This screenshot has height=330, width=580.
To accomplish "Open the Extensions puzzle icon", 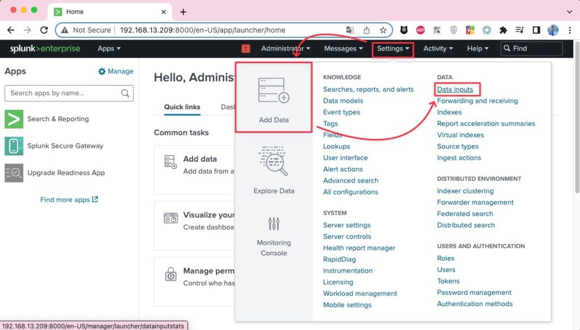I will pos(503,30).
